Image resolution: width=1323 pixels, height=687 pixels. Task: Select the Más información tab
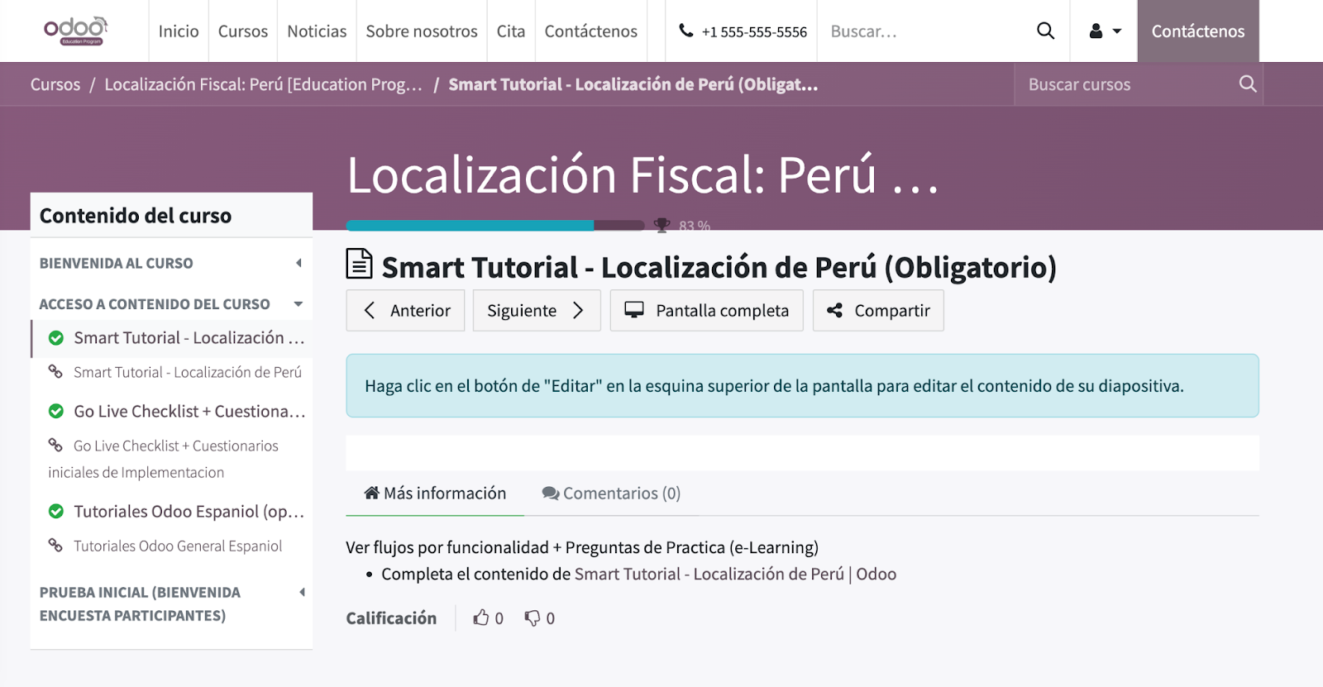point(435,493)
